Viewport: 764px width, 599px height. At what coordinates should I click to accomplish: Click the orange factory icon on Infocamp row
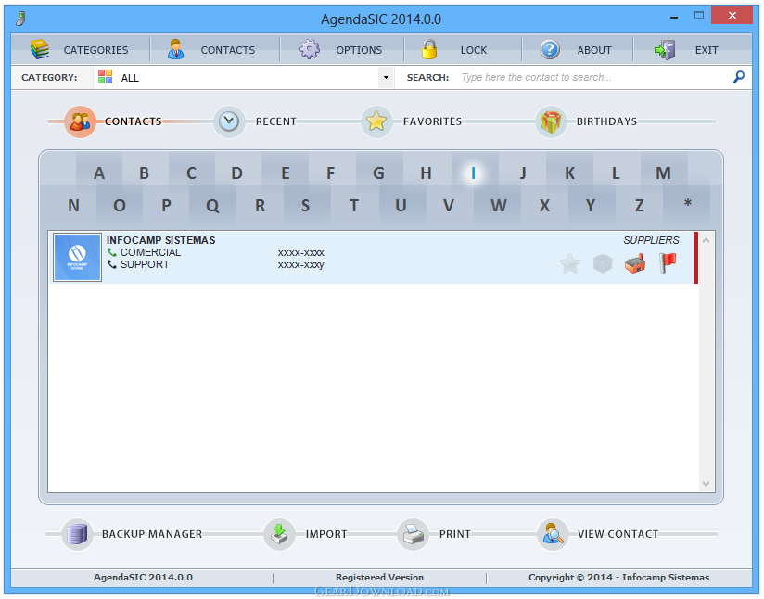click(635, 263)
